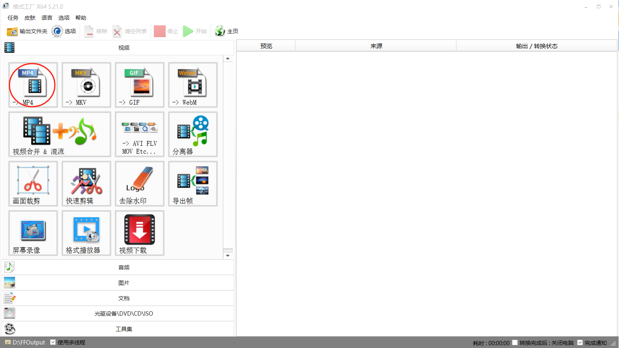Open the 任务 menu
The height and width of the screenshot is (348, 619).
coord(13,18)
